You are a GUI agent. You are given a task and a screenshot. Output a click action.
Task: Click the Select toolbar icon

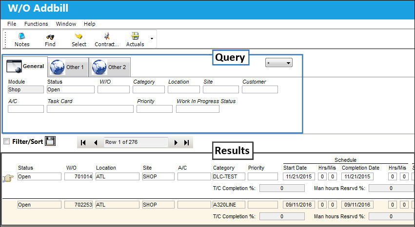click(79, 39)
